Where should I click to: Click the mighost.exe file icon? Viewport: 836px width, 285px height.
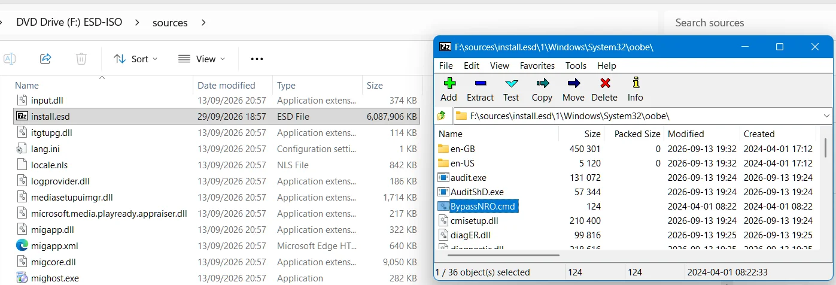click(22, 278)
